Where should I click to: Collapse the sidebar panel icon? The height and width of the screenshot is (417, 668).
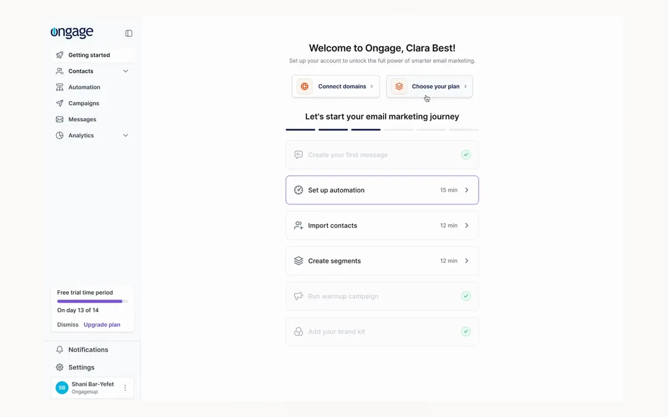(129, 33)
